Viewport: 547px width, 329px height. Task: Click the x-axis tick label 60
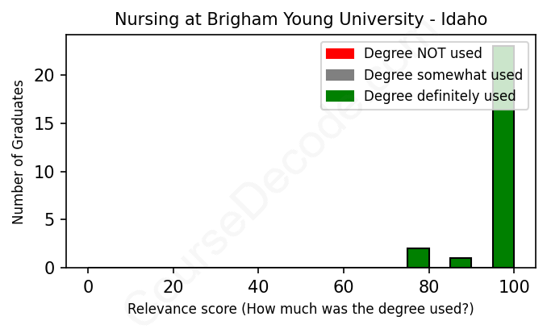343,286
